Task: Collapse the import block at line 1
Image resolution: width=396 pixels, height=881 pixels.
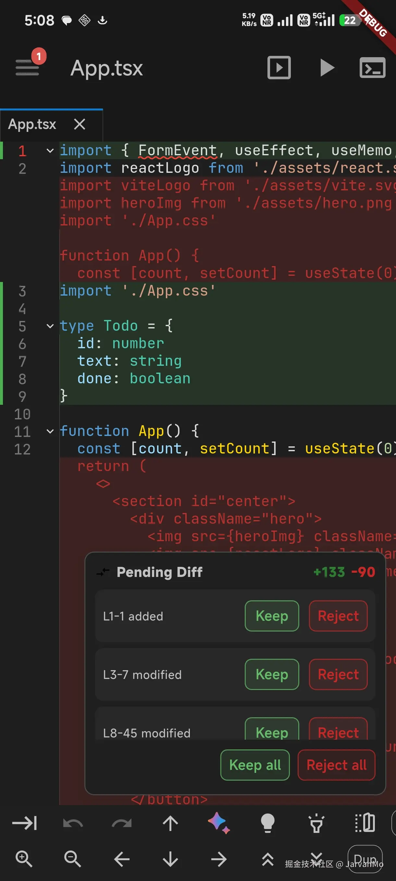Action: click(x=50, y=151)
